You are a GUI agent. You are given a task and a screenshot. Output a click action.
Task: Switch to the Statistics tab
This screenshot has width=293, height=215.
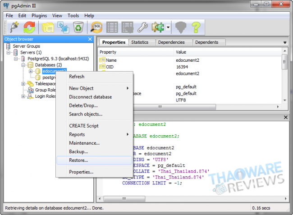[140, 42]
